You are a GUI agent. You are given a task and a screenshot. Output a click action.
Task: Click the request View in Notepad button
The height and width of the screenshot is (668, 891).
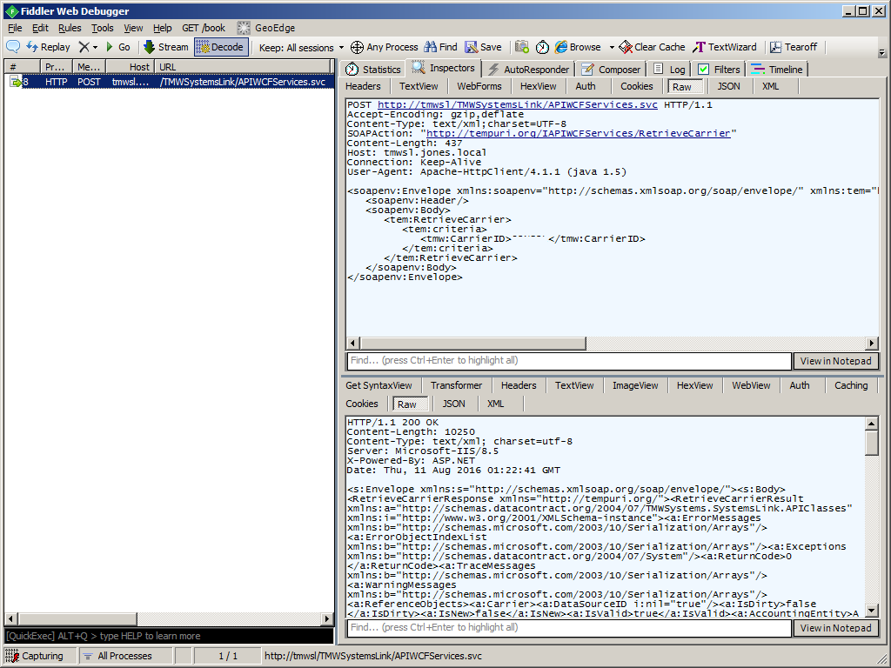(835, 361)
